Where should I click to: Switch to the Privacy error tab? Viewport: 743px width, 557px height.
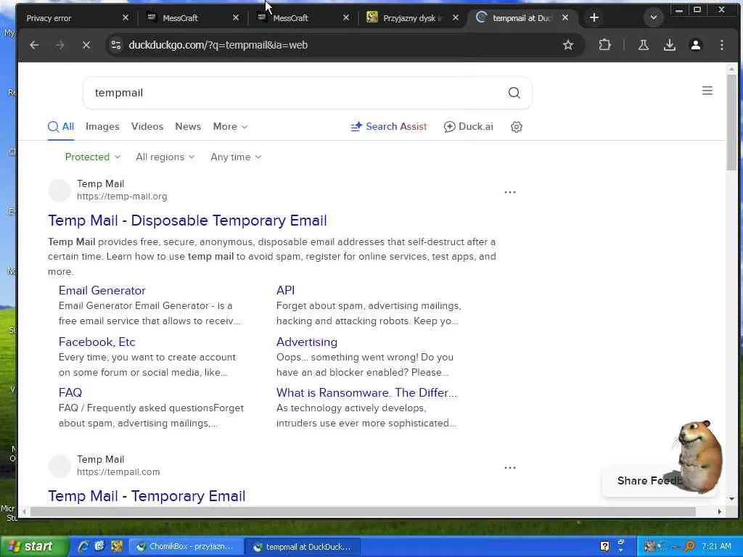point(71,18)
